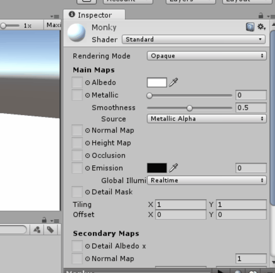Image resolution: width=275 pixels, height=273 pixels.
Task: Open the material gear settings menu
Action: click(261, 27)
